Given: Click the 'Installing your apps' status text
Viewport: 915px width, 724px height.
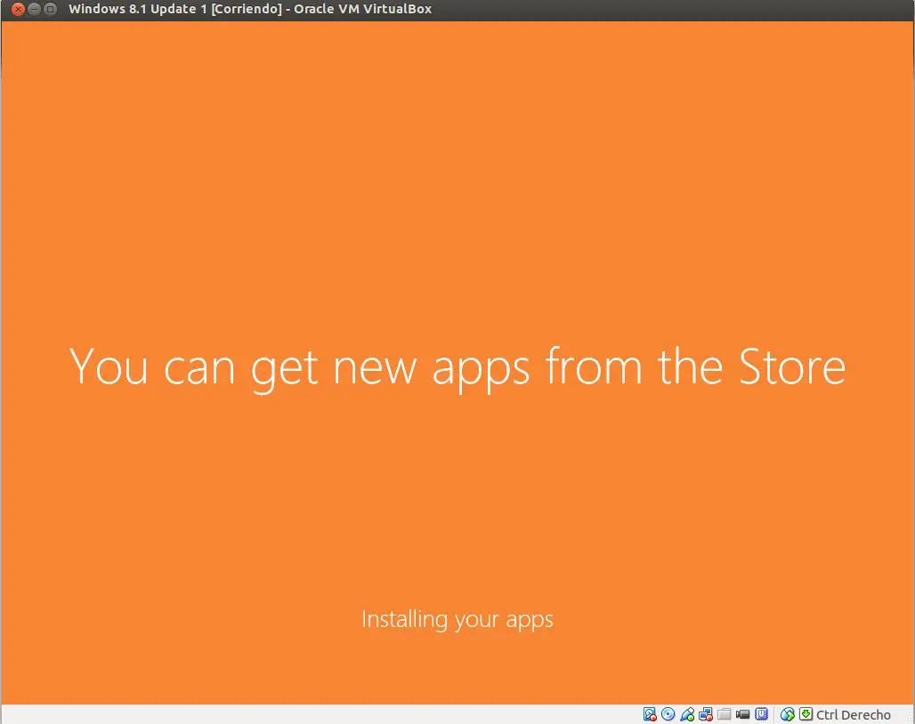Looking at the screenshot, I should (x=457, y=619).
